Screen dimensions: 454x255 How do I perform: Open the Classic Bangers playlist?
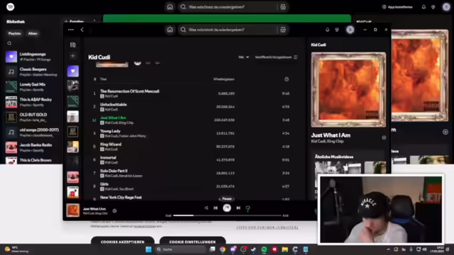point(33,72)
